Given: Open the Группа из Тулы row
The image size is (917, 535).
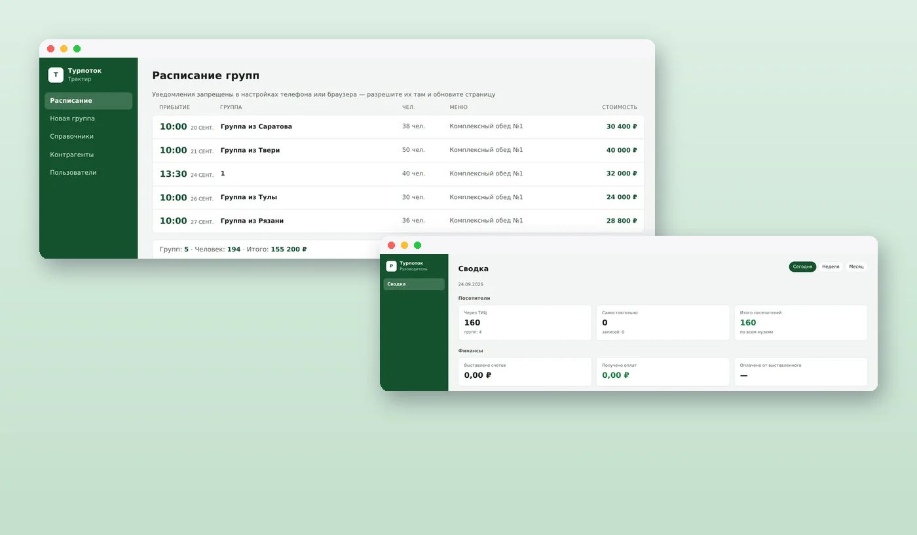Looking at the screenshot, I should click(398, 198).
